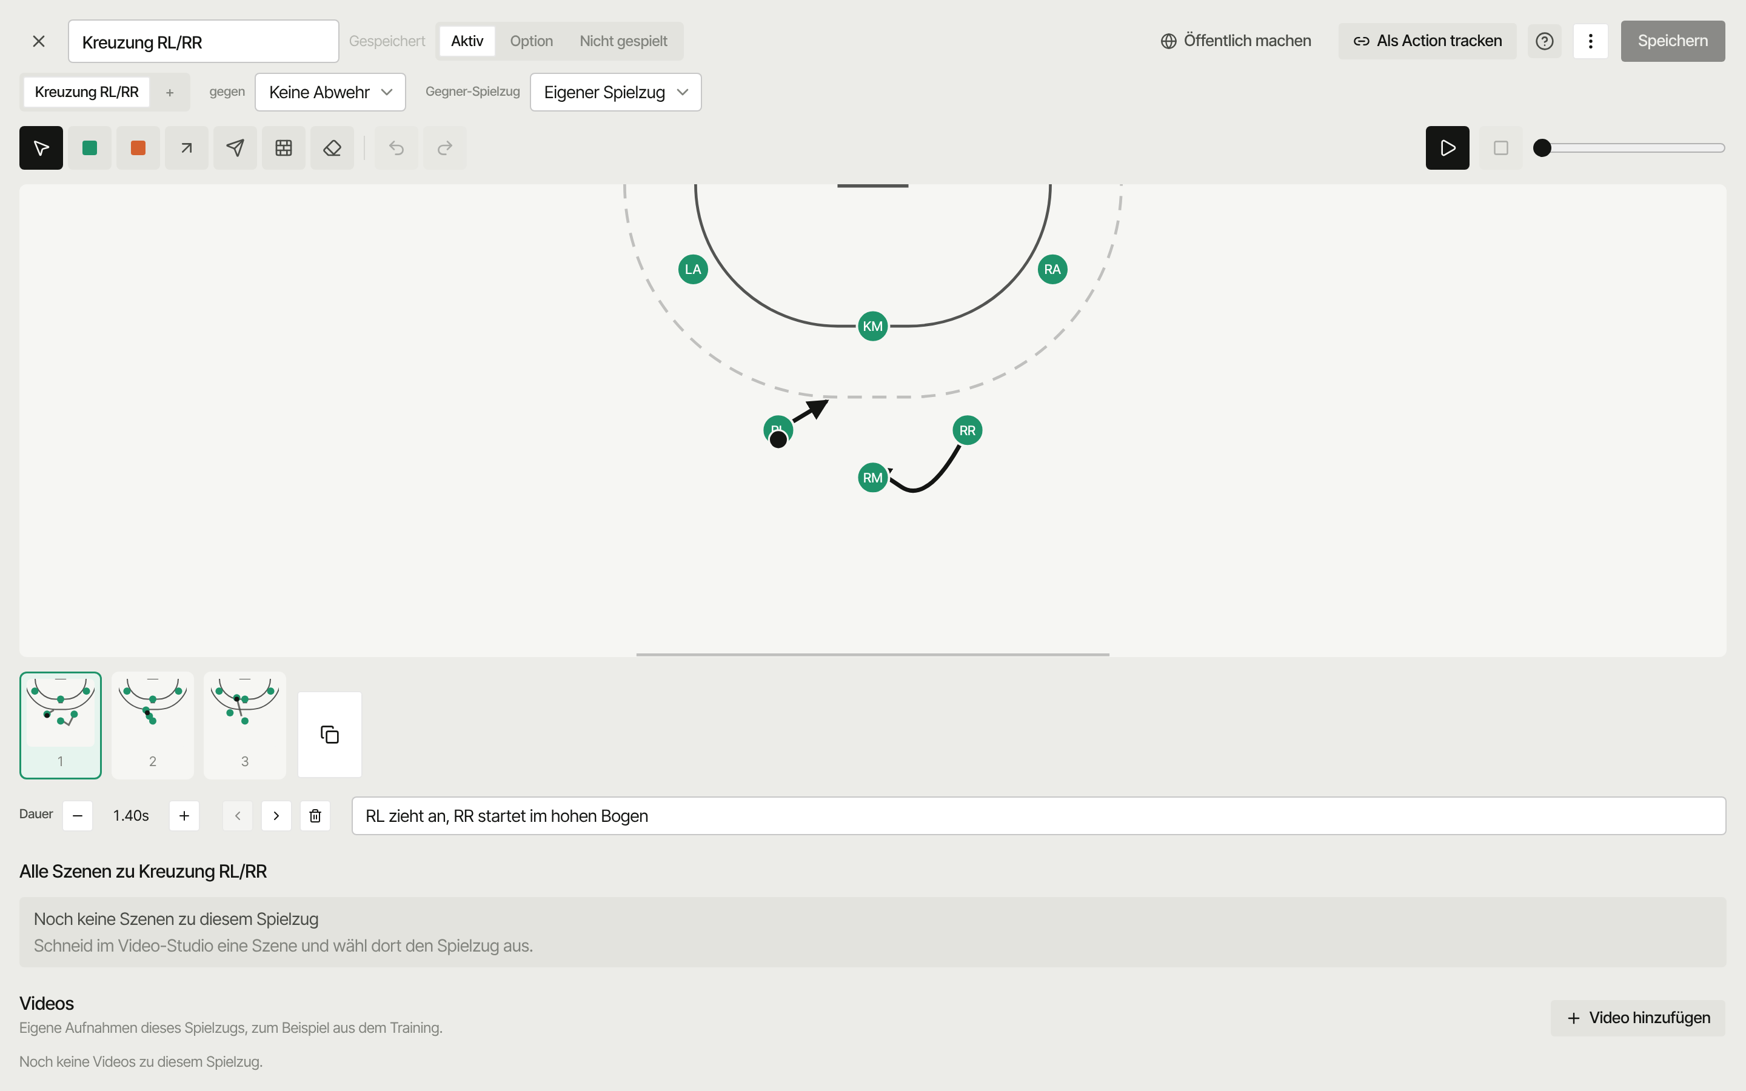This screenshot has width=1746, height=1091.
Task: Select the LA player marker
Action: point(692,269)
